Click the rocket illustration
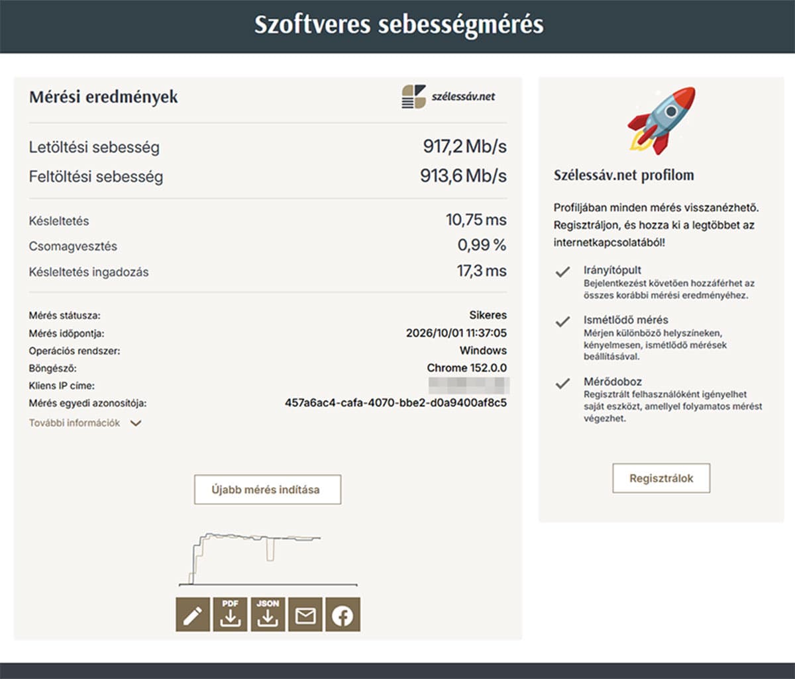This screenshot has height=679, width=795. 661,120
